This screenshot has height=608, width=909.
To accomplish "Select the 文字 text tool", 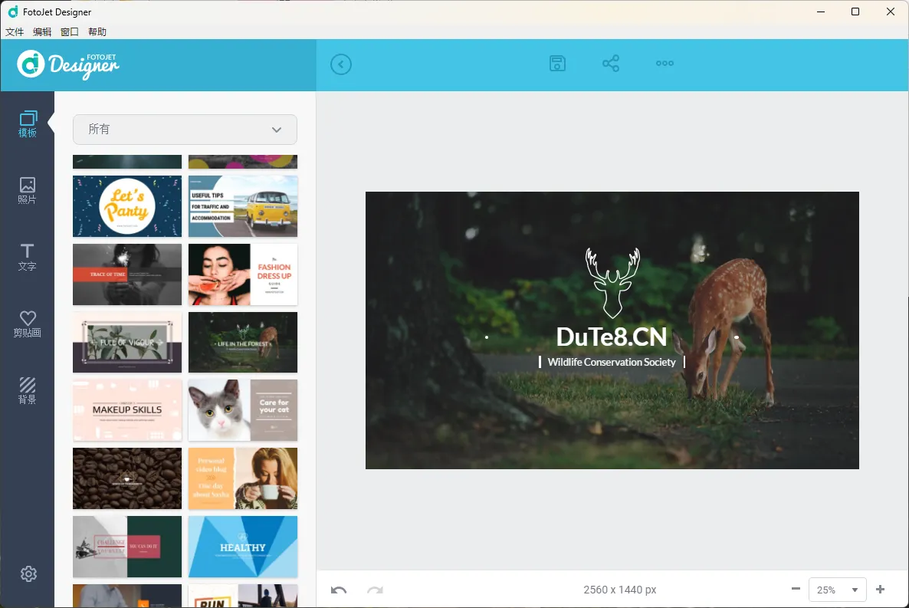I will (x=28, y=257).
